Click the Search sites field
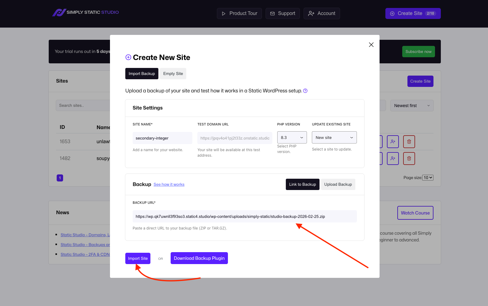488x306 pixels. tap(83, 106)
